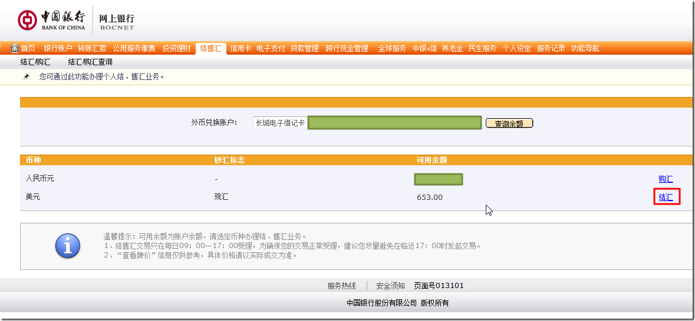Open the 跨行现金管理 menu

tap(347, 49)
